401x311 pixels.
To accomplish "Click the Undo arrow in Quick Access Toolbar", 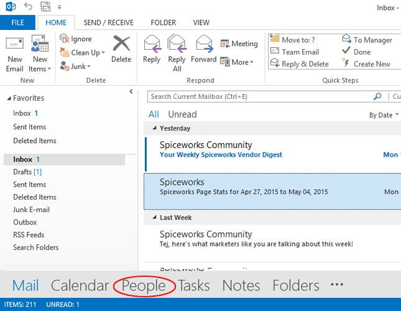I will (28, 6).
